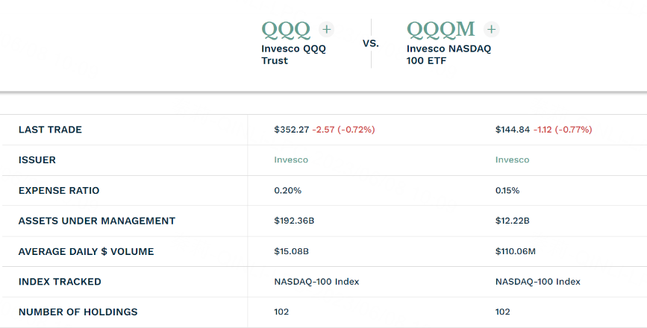The height and width of the screenshot is (328, 647).
Task: Select the Invesco QQQ Trust fund name
Action: pyautogui.click(x=293, y=54)
